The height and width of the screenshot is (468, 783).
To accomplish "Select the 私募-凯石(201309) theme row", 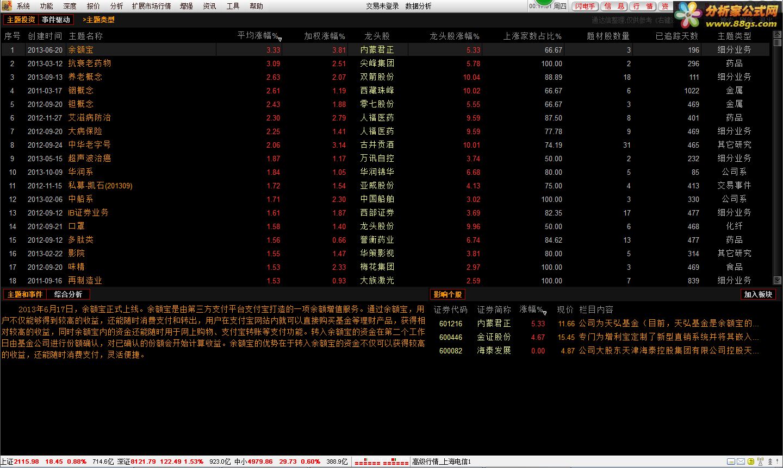I will 385,185.
